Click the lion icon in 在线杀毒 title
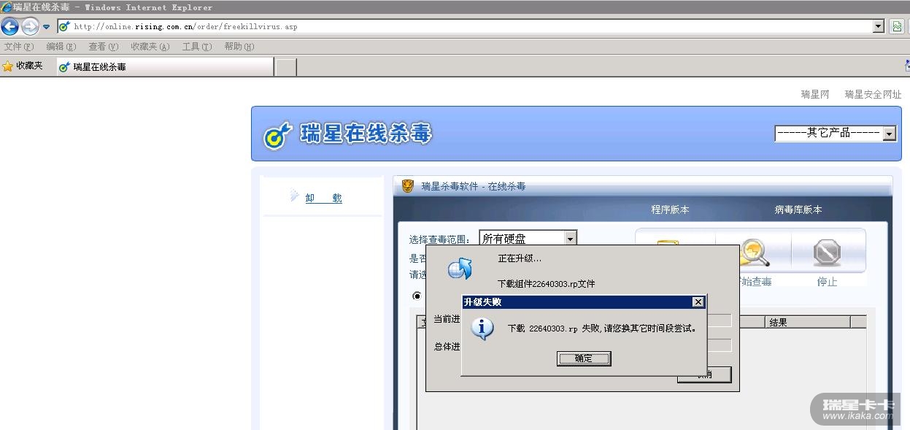 (x=407, y=186)
